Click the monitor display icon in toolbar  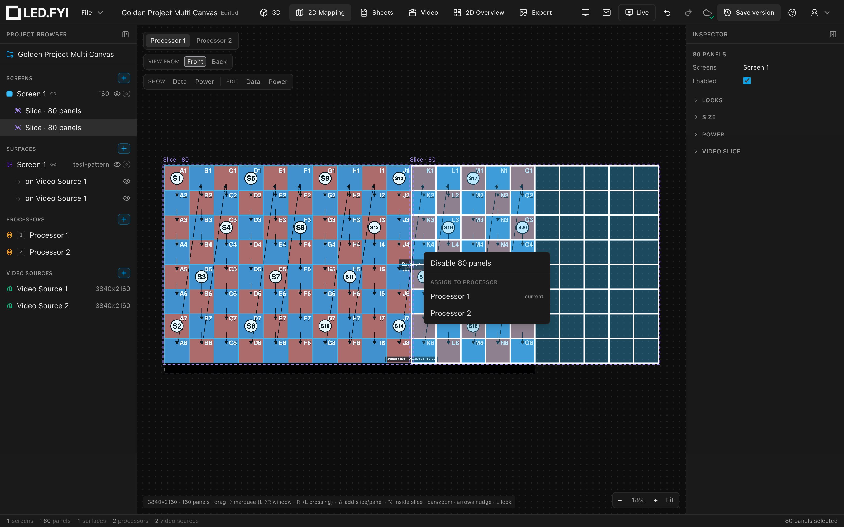point(585,13)
